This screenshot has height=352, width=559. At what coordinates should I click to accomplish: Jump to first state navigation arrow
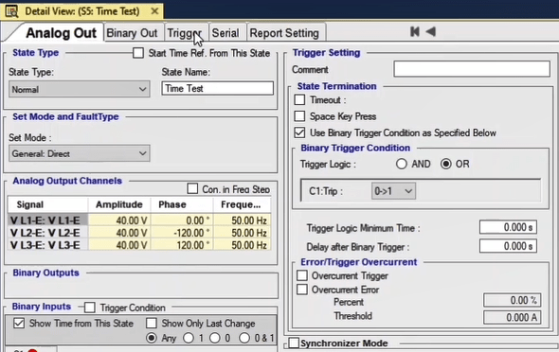pyautogui.click(x=415, y=31)
